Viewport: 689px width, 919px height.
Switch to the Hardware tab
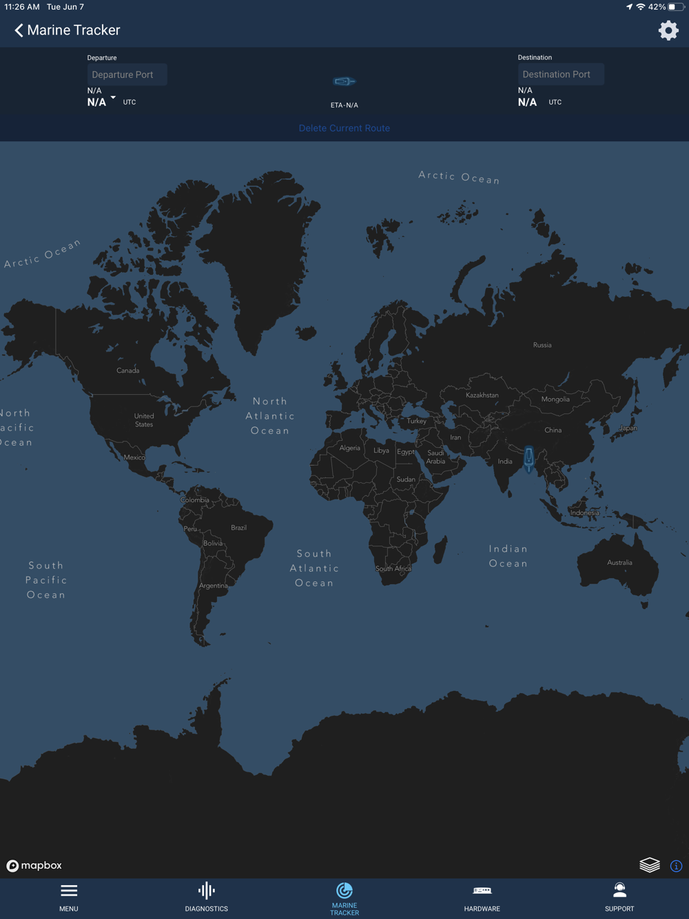pos(482,898)
